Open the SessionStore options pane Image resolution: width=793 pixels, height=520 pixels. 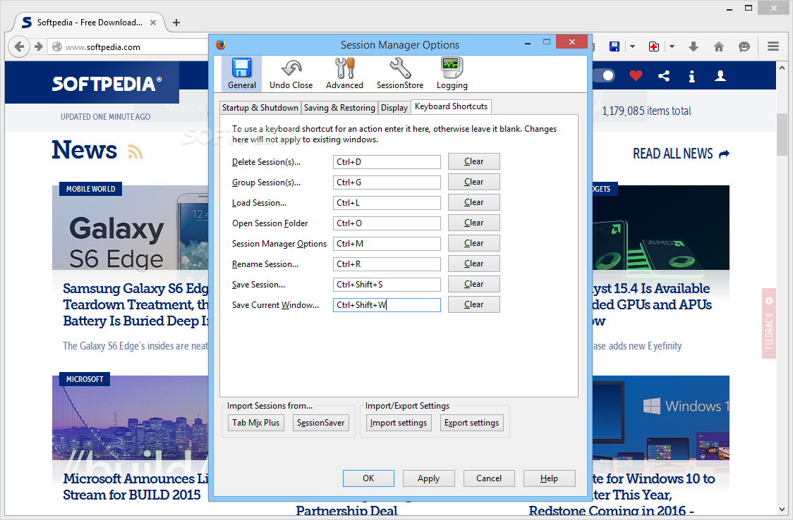[399, 74]
